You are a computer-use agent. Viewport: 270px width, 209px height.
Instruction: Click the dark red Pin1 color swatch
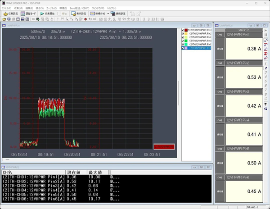point(186,30)
